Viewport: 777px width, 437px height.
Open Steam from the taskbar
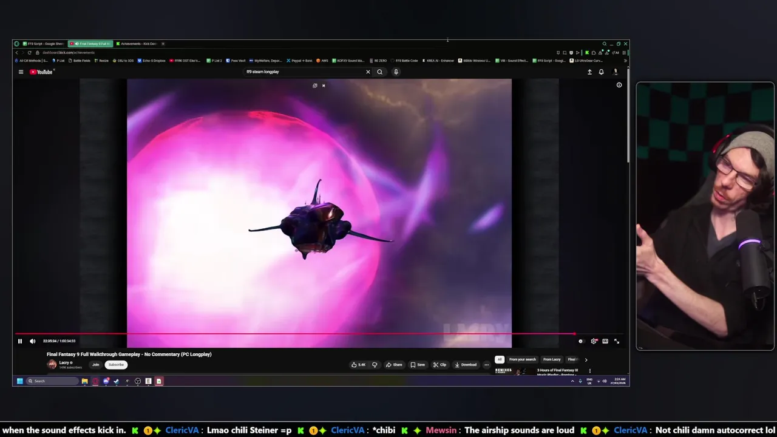[117, 381]
